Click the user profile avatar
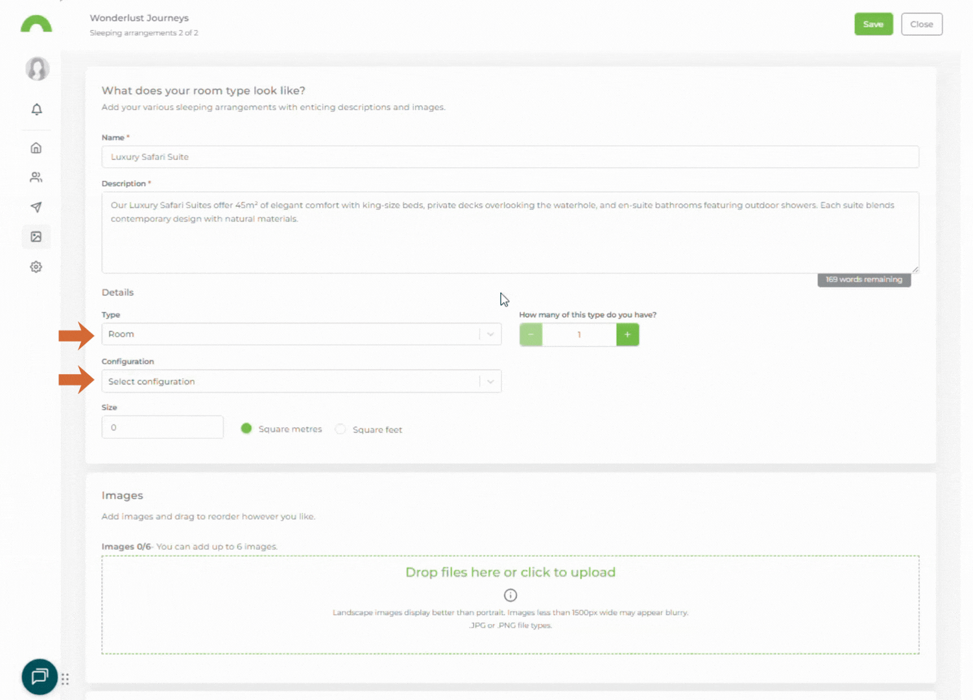This screenshot has height=700, width=973. coord(37,69)
